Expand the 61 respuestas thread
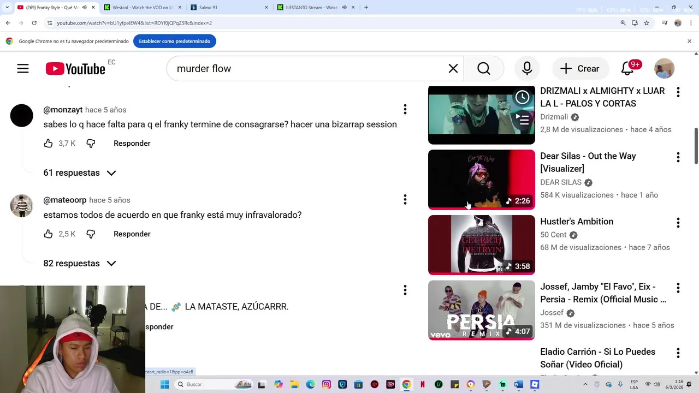The image size is (699, 393). point(80,172)
